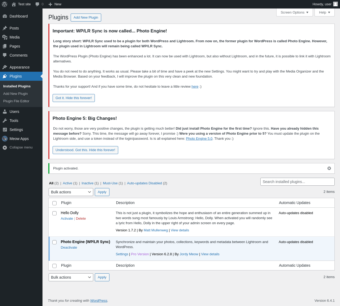Image resolution: width=340 pixels, height=306 pixels.
Task: Filter plugins by the Inactive tab
Action: 87,183
